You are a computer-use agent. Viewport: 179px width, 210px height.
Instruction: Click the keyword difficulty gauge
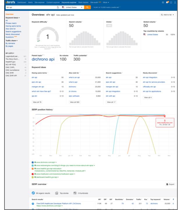48,35
